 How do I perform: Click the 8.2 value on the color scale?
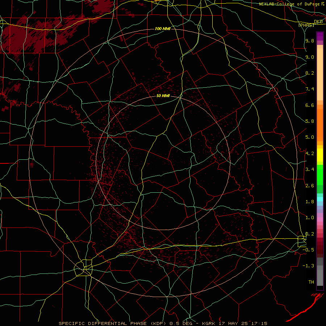click(310, 73)
